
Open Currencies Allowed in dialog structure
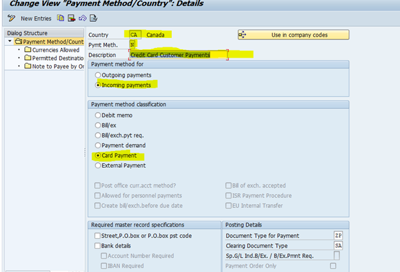click(56, 50)
